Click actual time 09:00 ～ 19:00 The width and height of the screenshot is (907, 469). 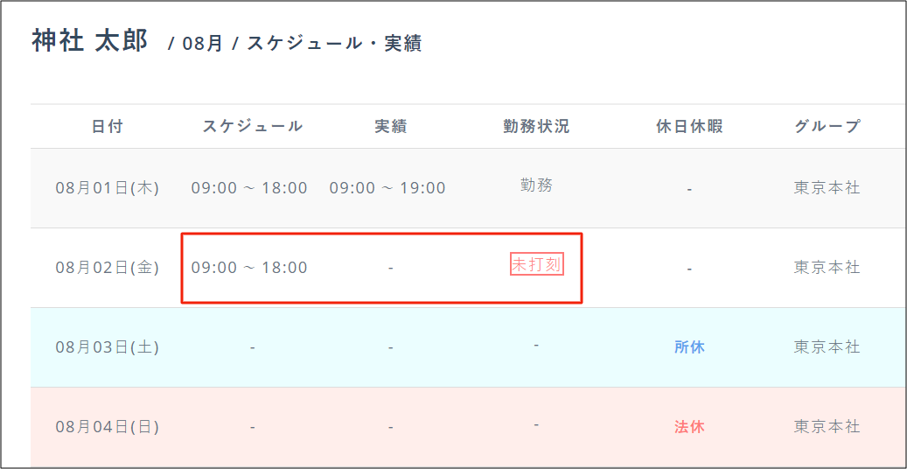pyautogui.click(x=387, y=188)
